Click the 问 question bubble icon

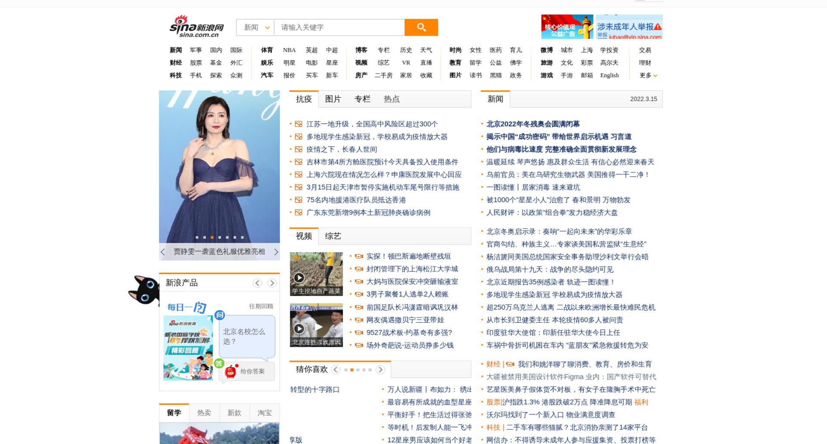220,315
